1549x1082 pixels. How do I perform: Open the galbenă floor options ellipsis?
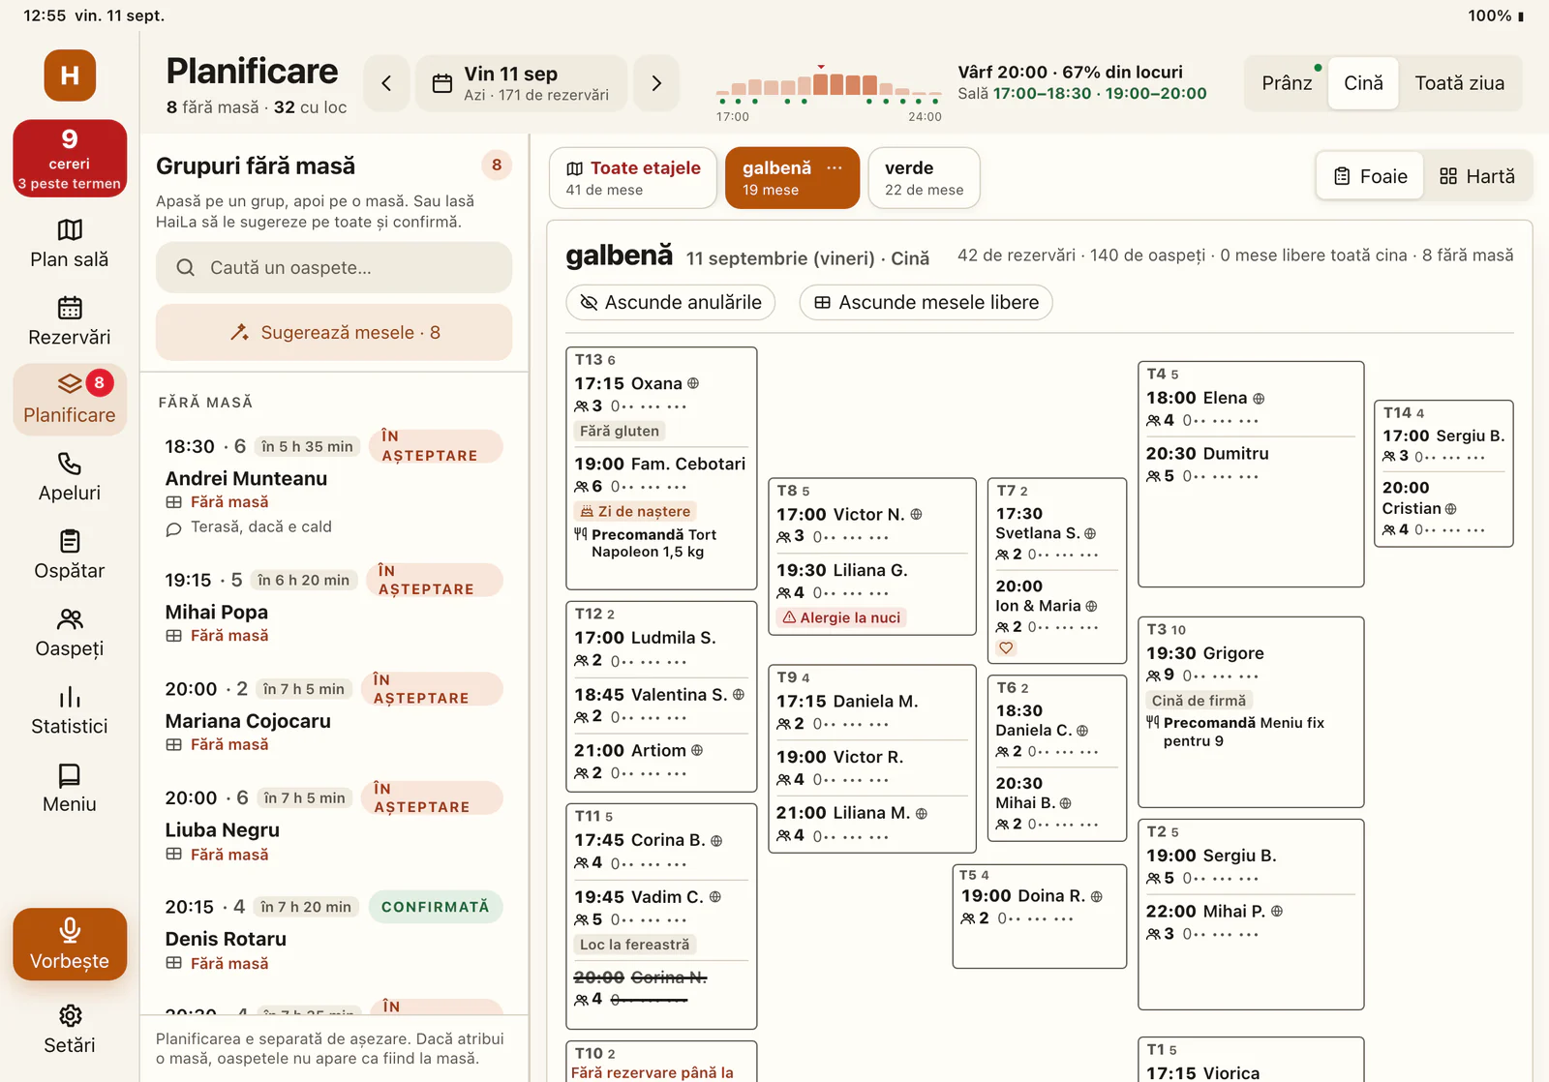point(835,167)
